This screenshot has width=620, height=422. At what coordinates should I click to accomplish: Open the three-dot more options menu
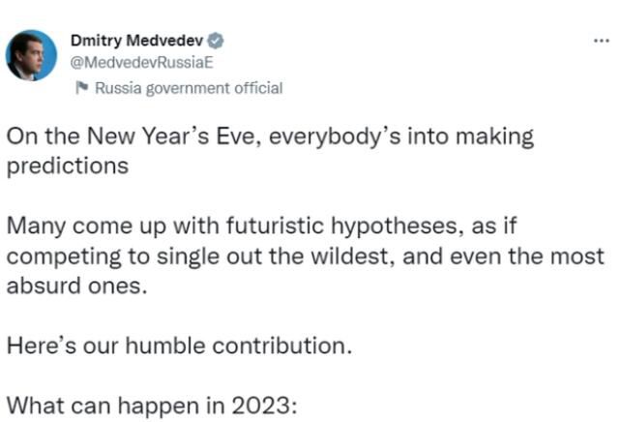pyautogui.click(x=602, y=41)
